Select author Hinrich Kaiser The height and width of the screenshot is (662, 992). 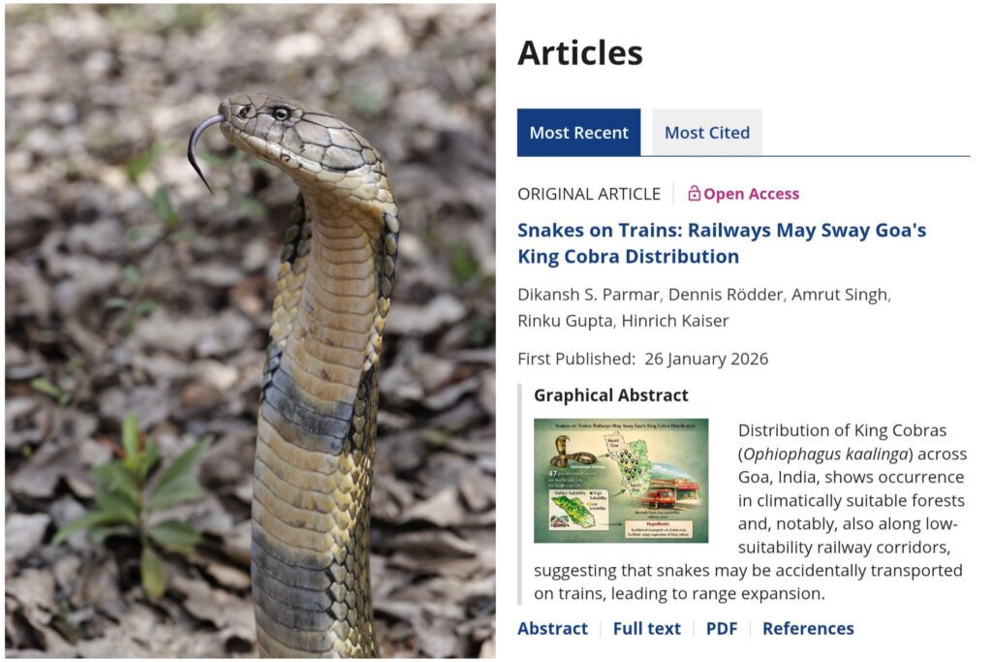675,321
